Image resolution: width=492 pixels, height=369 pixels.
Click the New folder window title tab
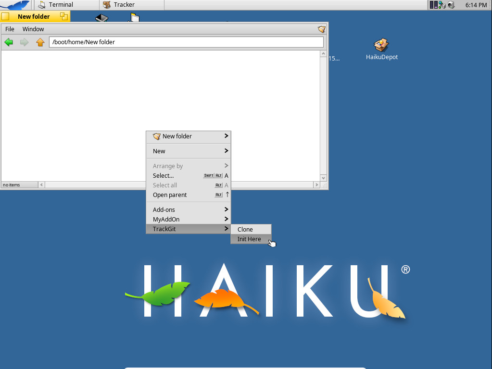click(34, 17)
